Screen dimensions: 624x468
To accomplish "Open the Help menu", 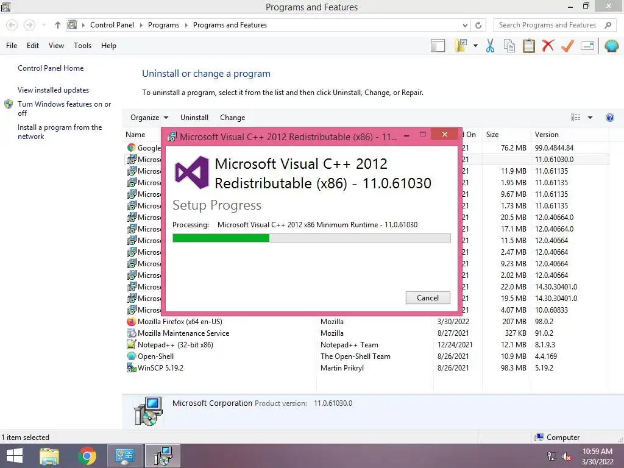I will 108,46.
